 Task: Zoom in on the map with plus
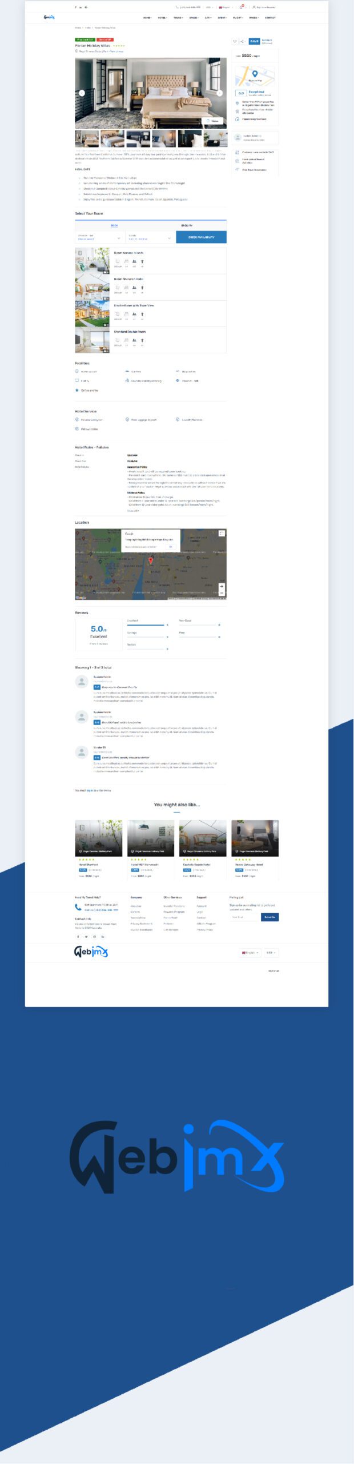pyautogui.click(x=222, y=586)
